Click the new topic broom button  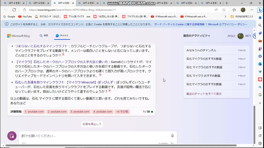pos(12,136)
